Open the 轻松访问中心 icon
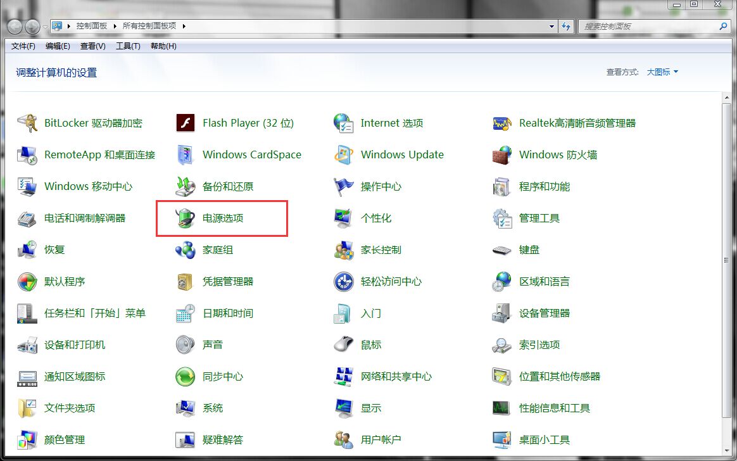 click(344, 282)
